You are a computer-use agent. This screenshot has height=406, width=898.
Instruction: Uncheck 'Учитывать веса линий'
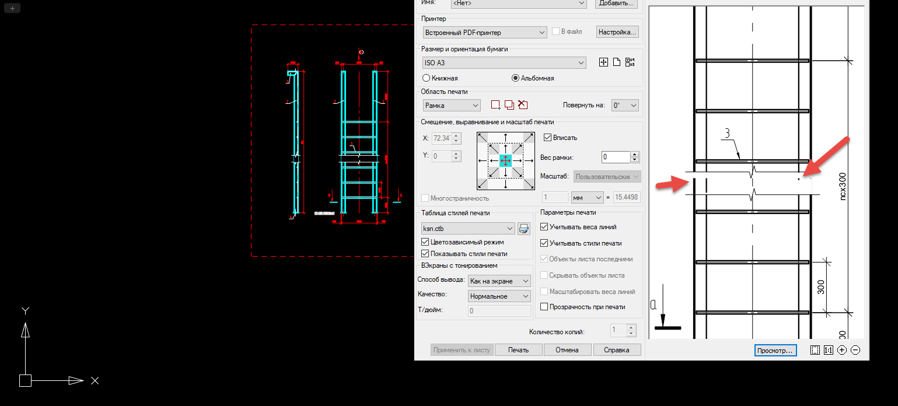[x=544, y=227]
